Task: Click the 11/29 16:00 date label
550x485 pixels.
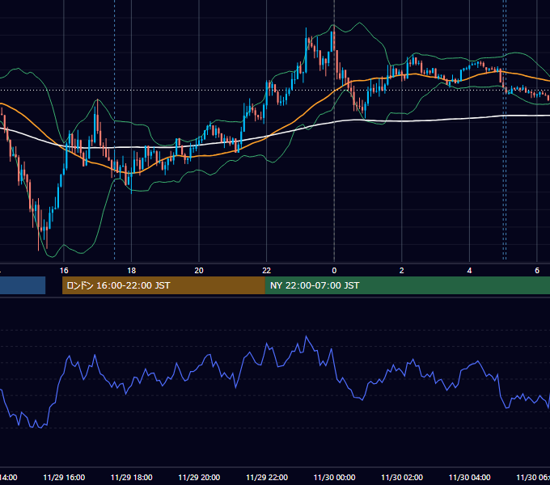Action: coord(64,477)
